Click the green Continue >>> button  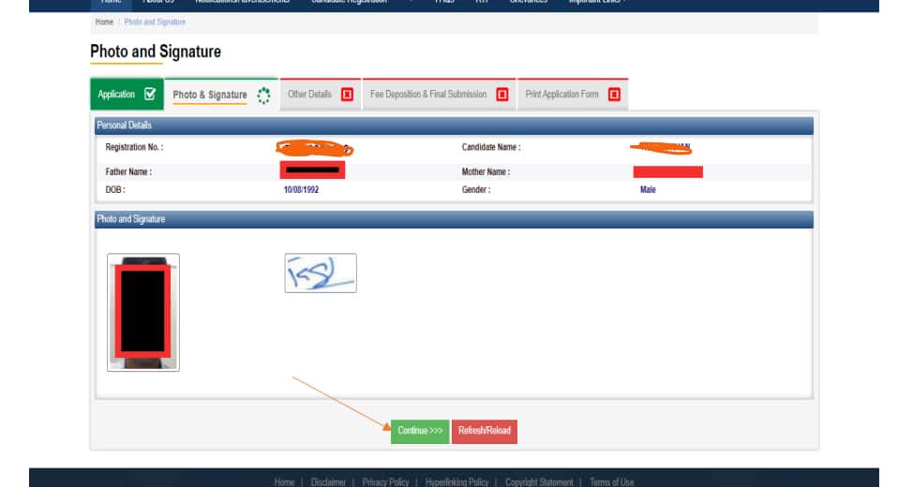420,431
